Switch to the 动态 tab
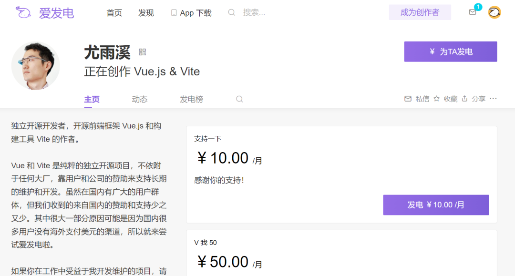 coord(140,99)
